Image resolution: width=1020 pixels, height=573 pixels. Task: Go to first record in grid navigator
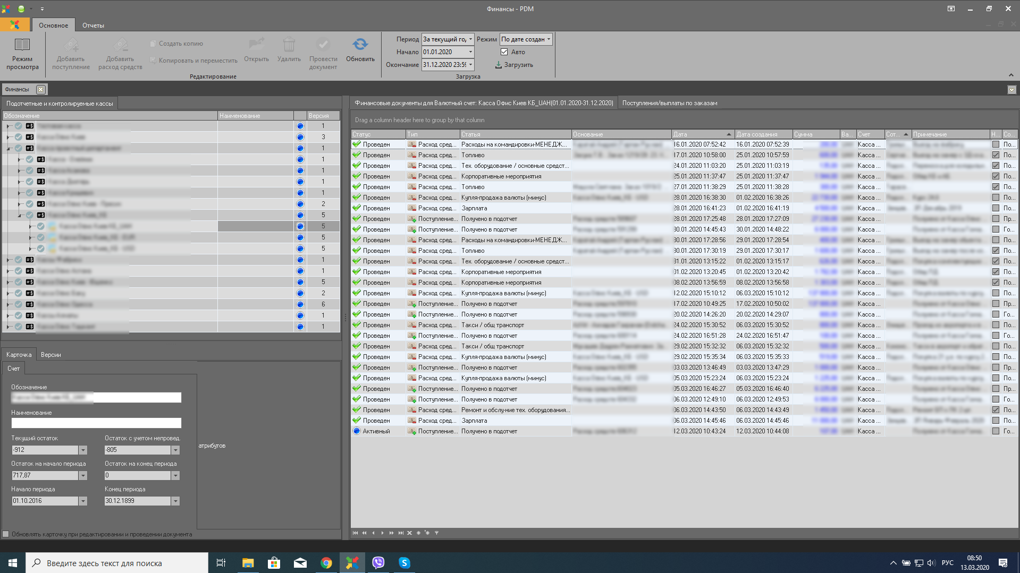(x=355, y=533)
